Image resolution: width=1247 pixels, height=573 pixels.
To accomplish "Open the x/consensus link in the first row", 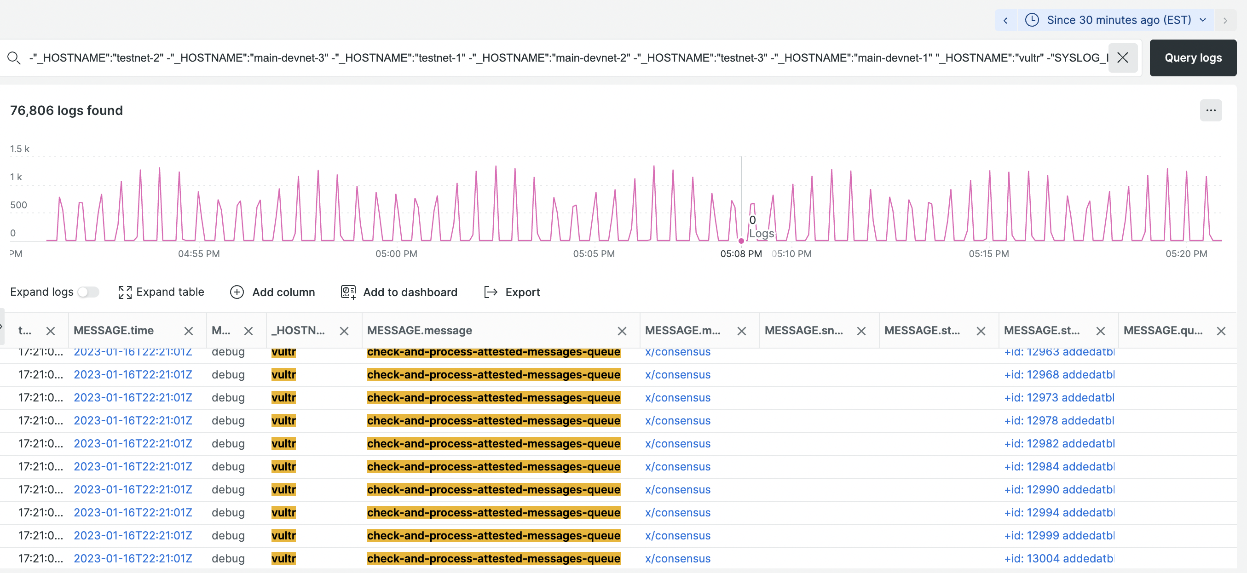I will tap(677, 352).
